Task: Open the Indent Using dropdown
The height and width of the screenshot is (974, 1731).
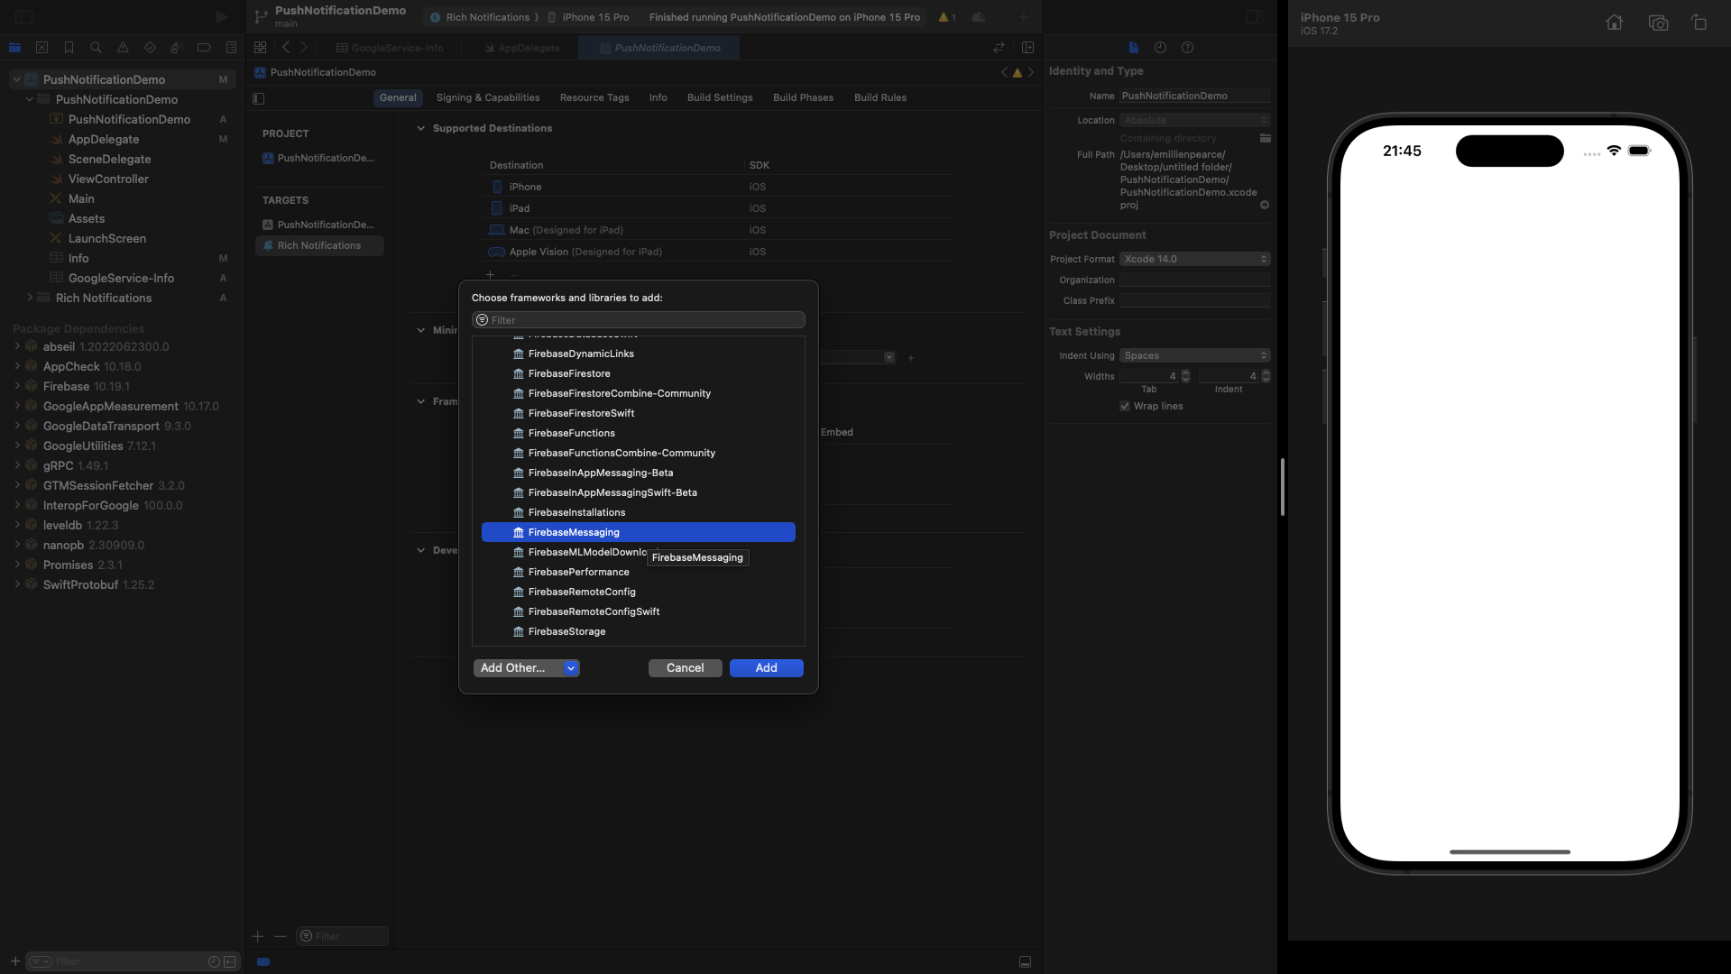Action: 1195,355
